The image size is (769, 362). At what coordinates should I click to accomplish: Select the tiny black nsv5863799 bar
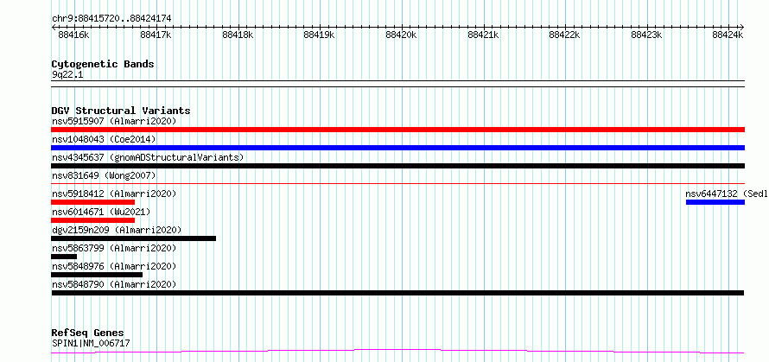coord(64,257)
